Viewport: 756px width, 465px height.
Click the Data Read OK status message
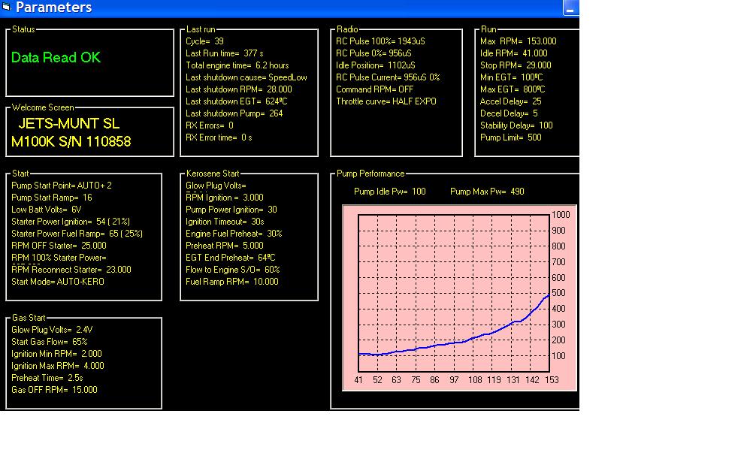pos(56,58)
